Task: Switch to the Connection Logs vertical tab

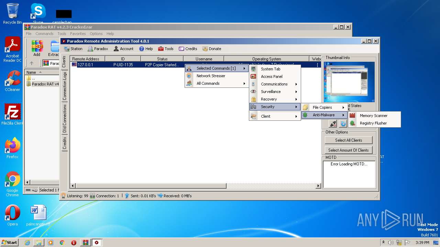Action: pyautogui.click(x=64, y=86)
